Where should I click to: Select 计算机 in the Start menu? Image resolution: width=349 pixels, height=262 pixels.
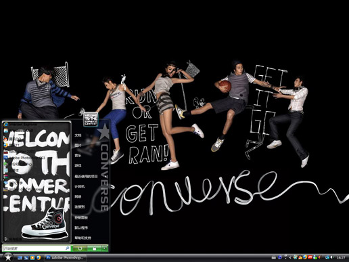point(80,187)
